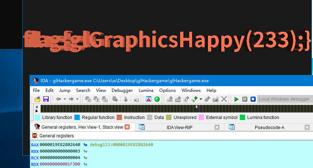
Task: Click the gray X delete toolbar icon
Action: click(224, 99)
